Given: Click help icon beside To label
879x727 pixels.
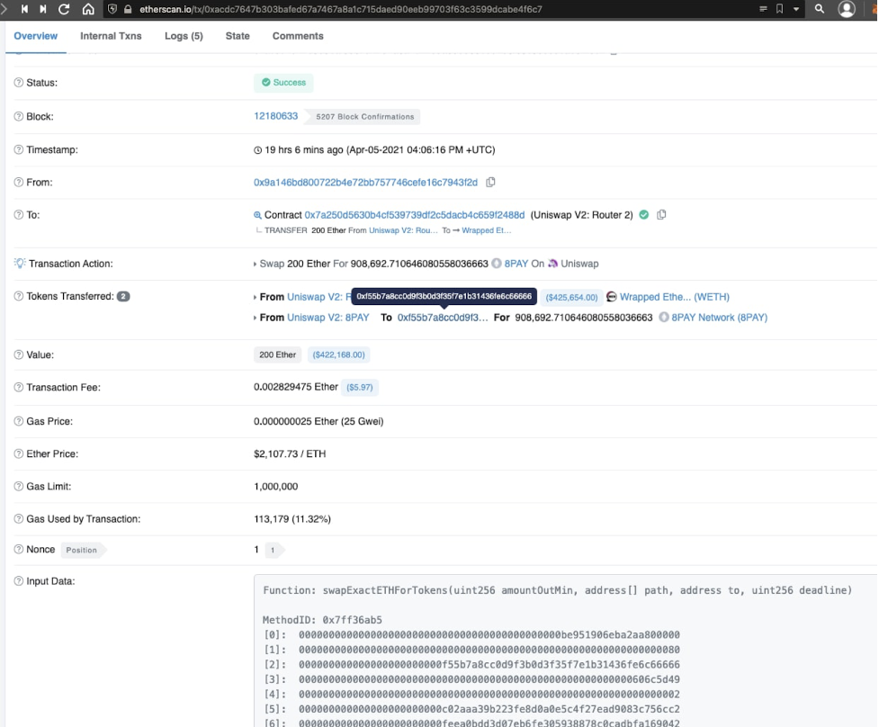Looking at the screenshot, I should pos(19,215).
